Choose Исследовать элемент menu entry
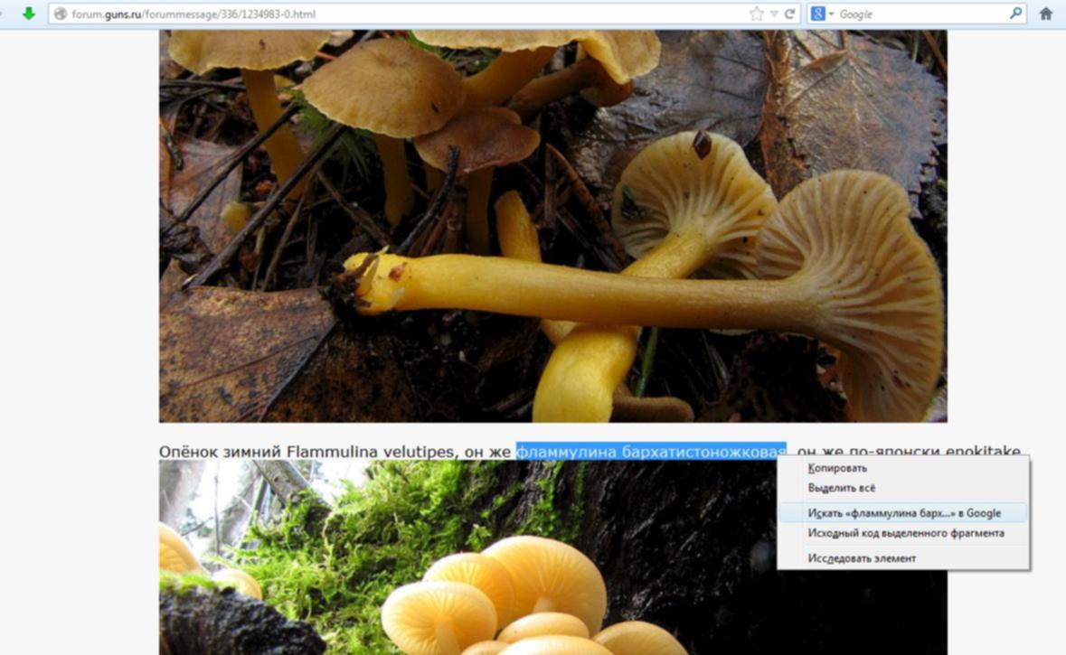 (x=862, y=558)
